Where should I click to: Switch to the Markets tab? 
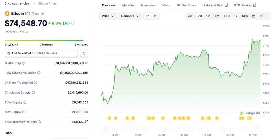[128, 5]
